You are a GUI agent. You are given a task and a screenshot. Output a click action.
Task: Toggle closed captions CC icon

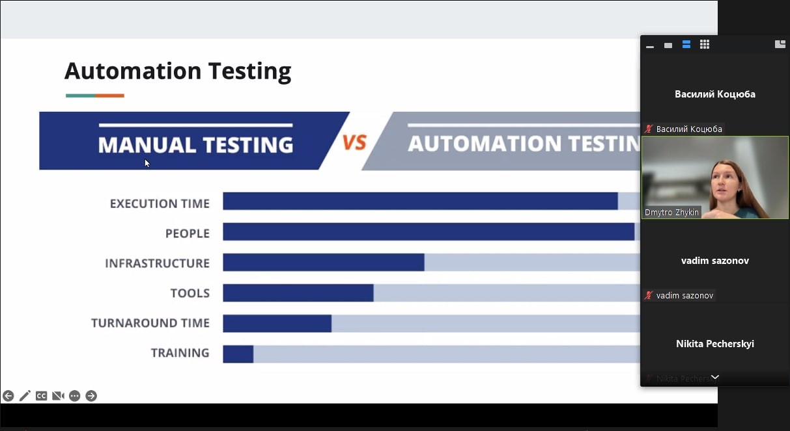click(x=41, y=396)
